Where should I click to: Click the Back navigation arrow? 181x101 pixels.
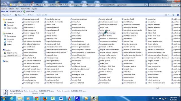coord(2,5)
